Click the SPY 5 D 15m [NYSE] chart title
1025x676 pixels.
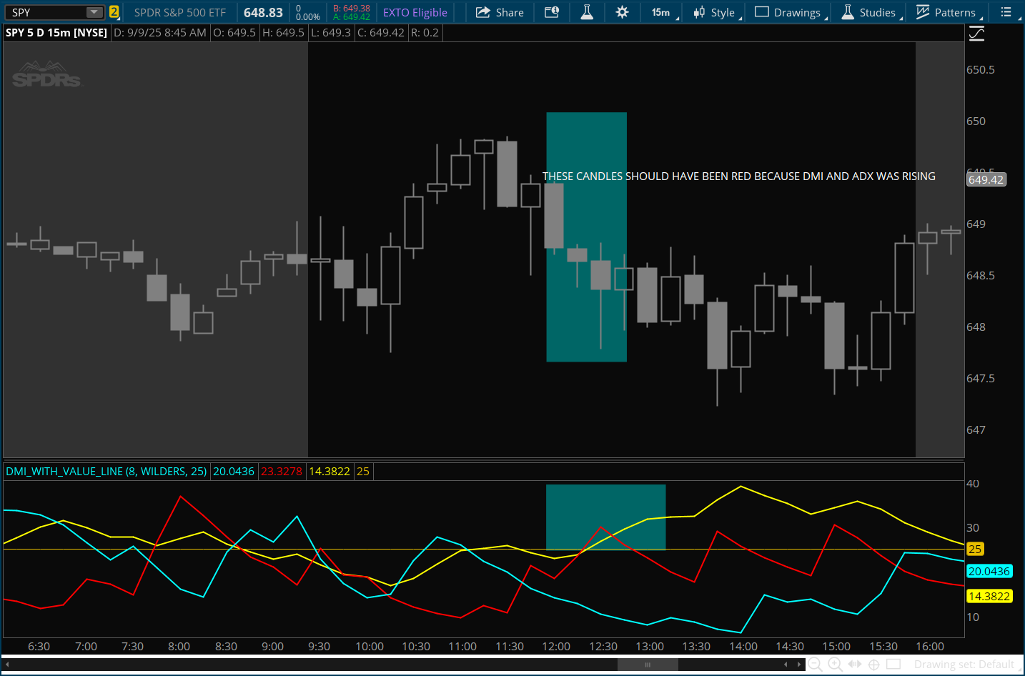(x=56, y=33)
